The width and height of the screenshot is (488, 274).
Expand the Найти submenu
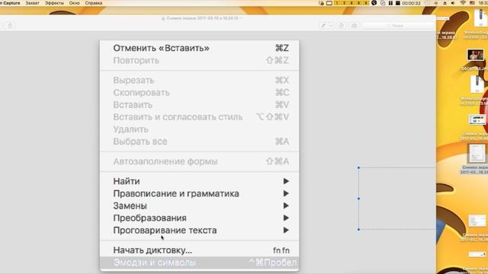coord(199,181)
